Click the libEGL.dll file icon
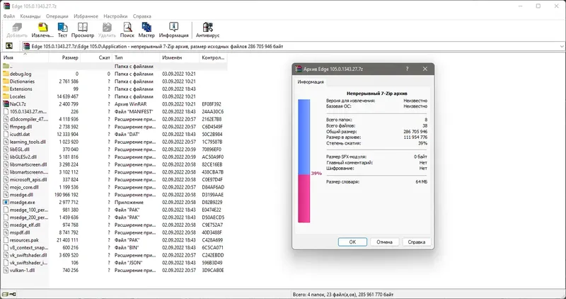This screenshot has height=299, width=566. [6, 149]
